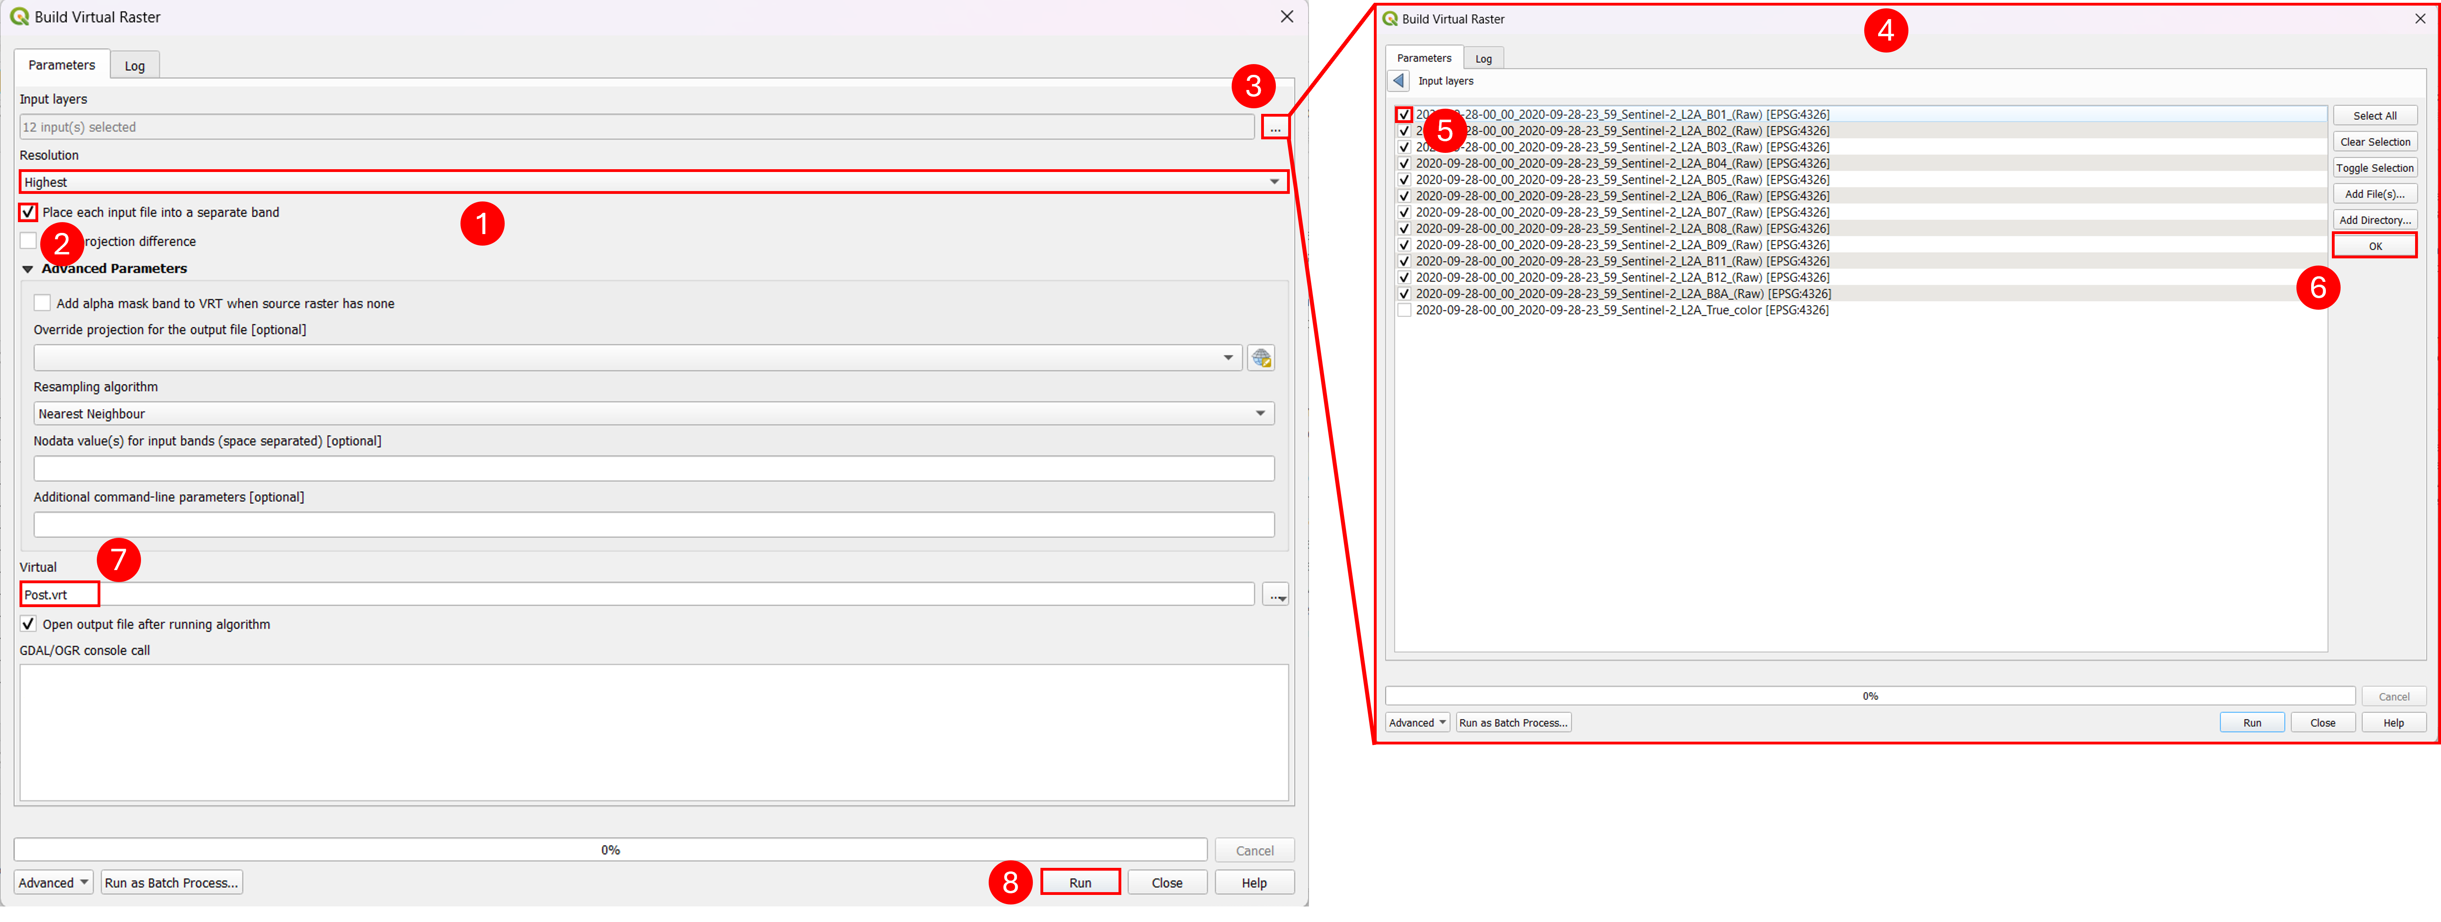Open the Nearest Neighbour resampling dropdown
This screenshot has height=922, width=2441.
[654, 414]
